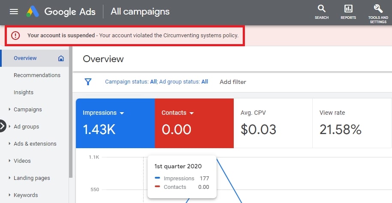Click the home icon beside Overview

61,58
